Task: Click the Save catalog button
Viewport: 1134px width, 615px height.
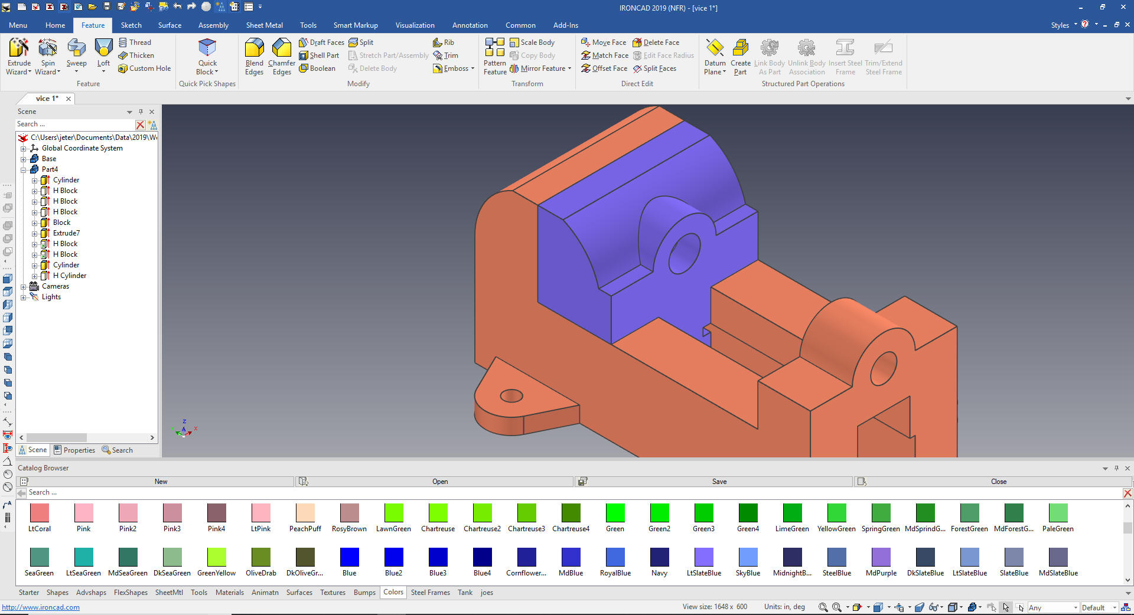Action: 719,482
